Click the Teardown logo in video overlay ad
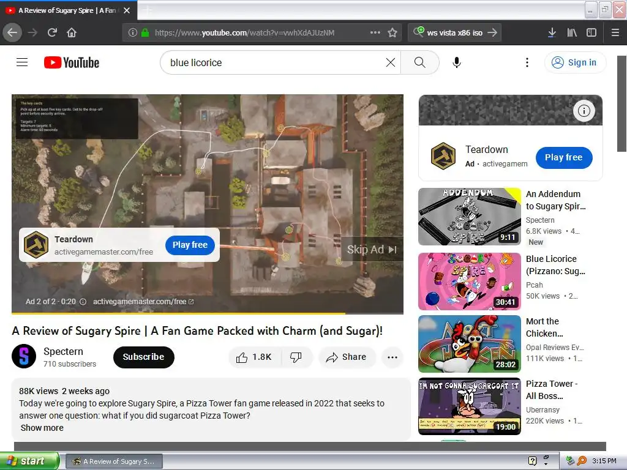The width and height of the screenshot is (627, 470). pos(36,245)
